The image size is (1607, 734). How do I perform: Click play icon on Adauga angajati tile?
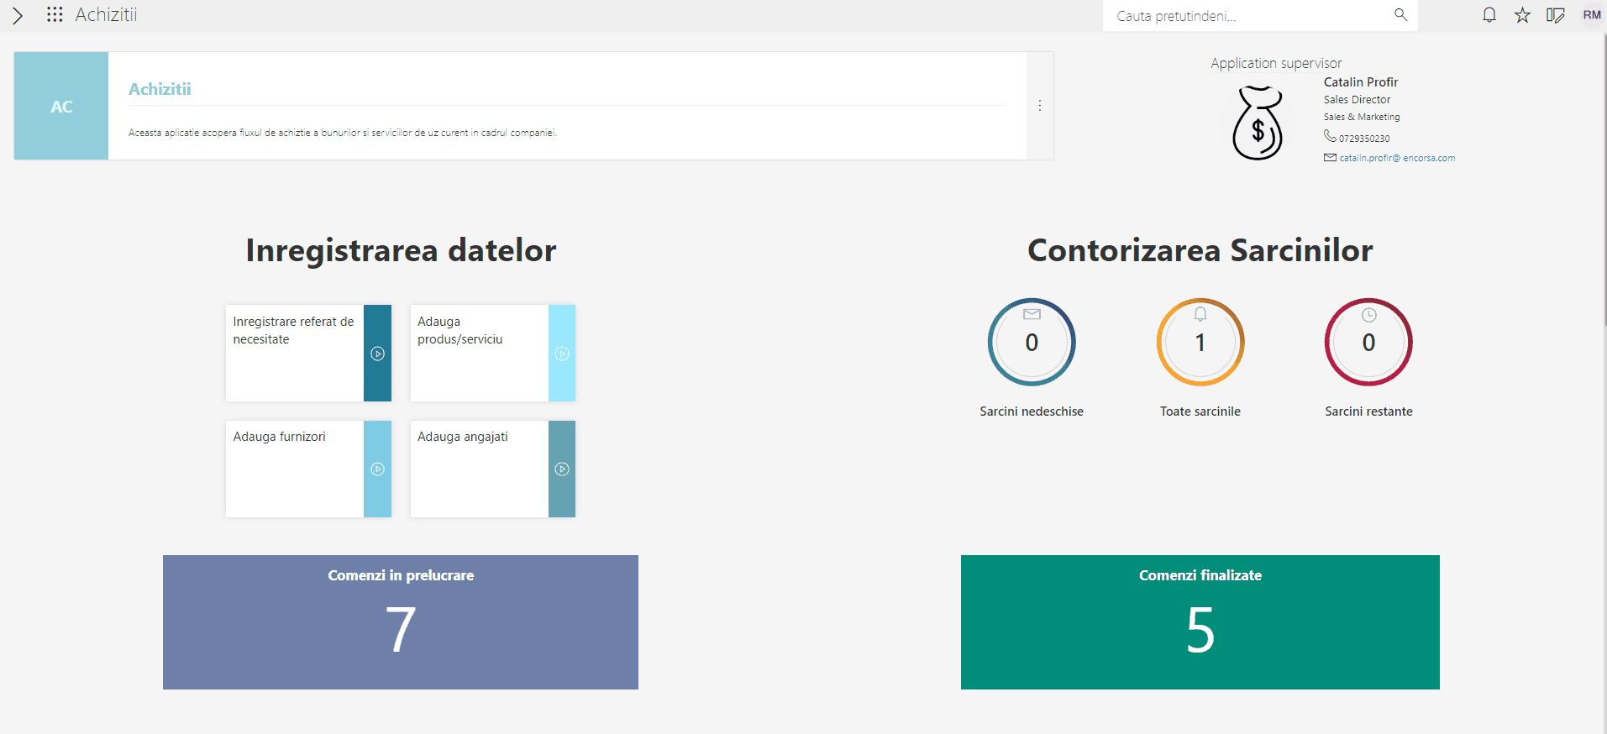click(x=562, y=469)
